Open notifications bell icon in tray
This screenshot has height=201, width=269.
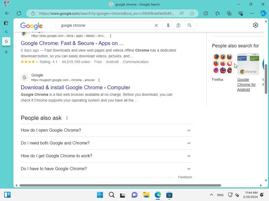(x=262, y=195)
